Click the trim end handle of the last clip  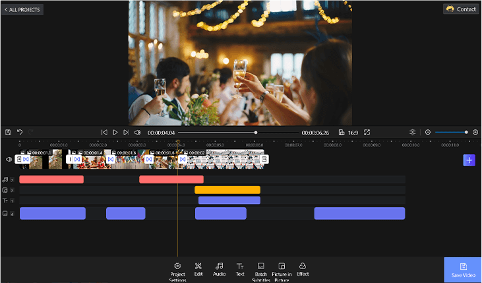click(264, 159)
